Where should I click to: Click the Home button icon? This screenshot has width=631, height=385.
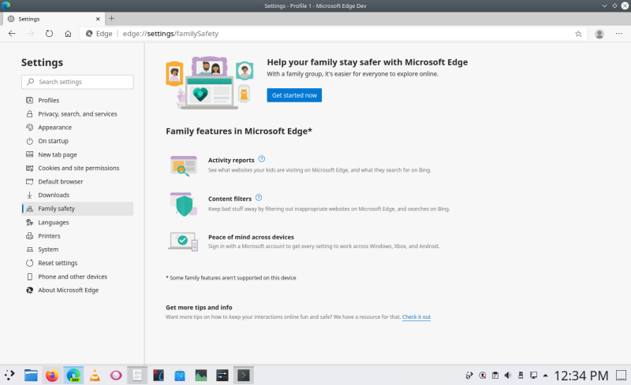coord(69,34)
